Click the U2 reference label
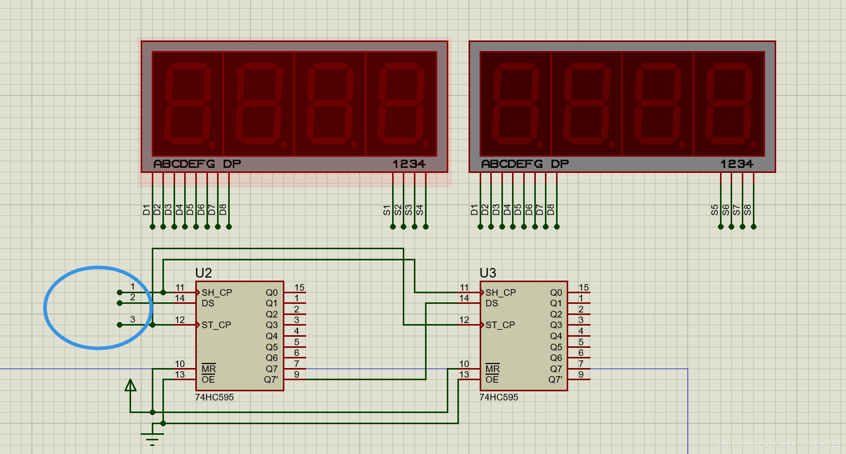The height and width of the screenshot is (454, 846). pyautogui.click(x=203, y=273)
